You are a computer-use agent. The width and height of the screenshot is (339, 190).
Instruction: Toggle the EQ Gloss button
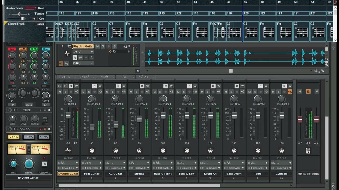(29, 105)
